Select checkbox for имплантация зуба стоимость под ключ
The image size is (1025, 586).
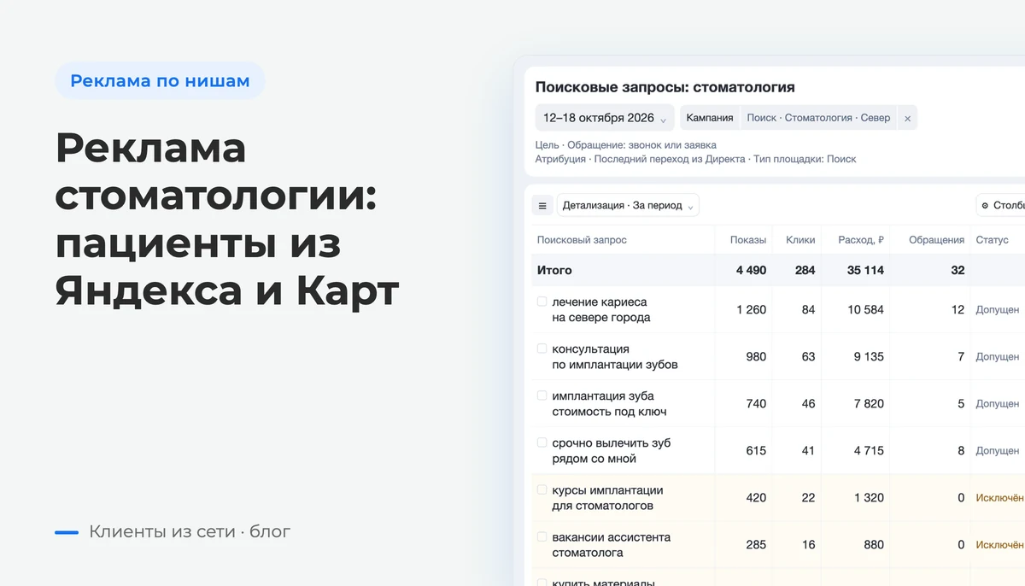542,396
